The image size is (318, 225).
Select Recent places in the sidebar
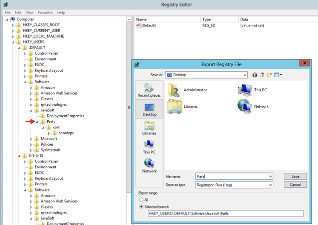click(149, 90)
